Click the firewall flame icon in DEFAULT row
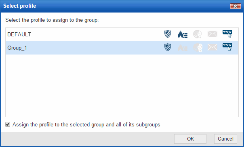This screenshot has height=147, width=244. point(183,34)
